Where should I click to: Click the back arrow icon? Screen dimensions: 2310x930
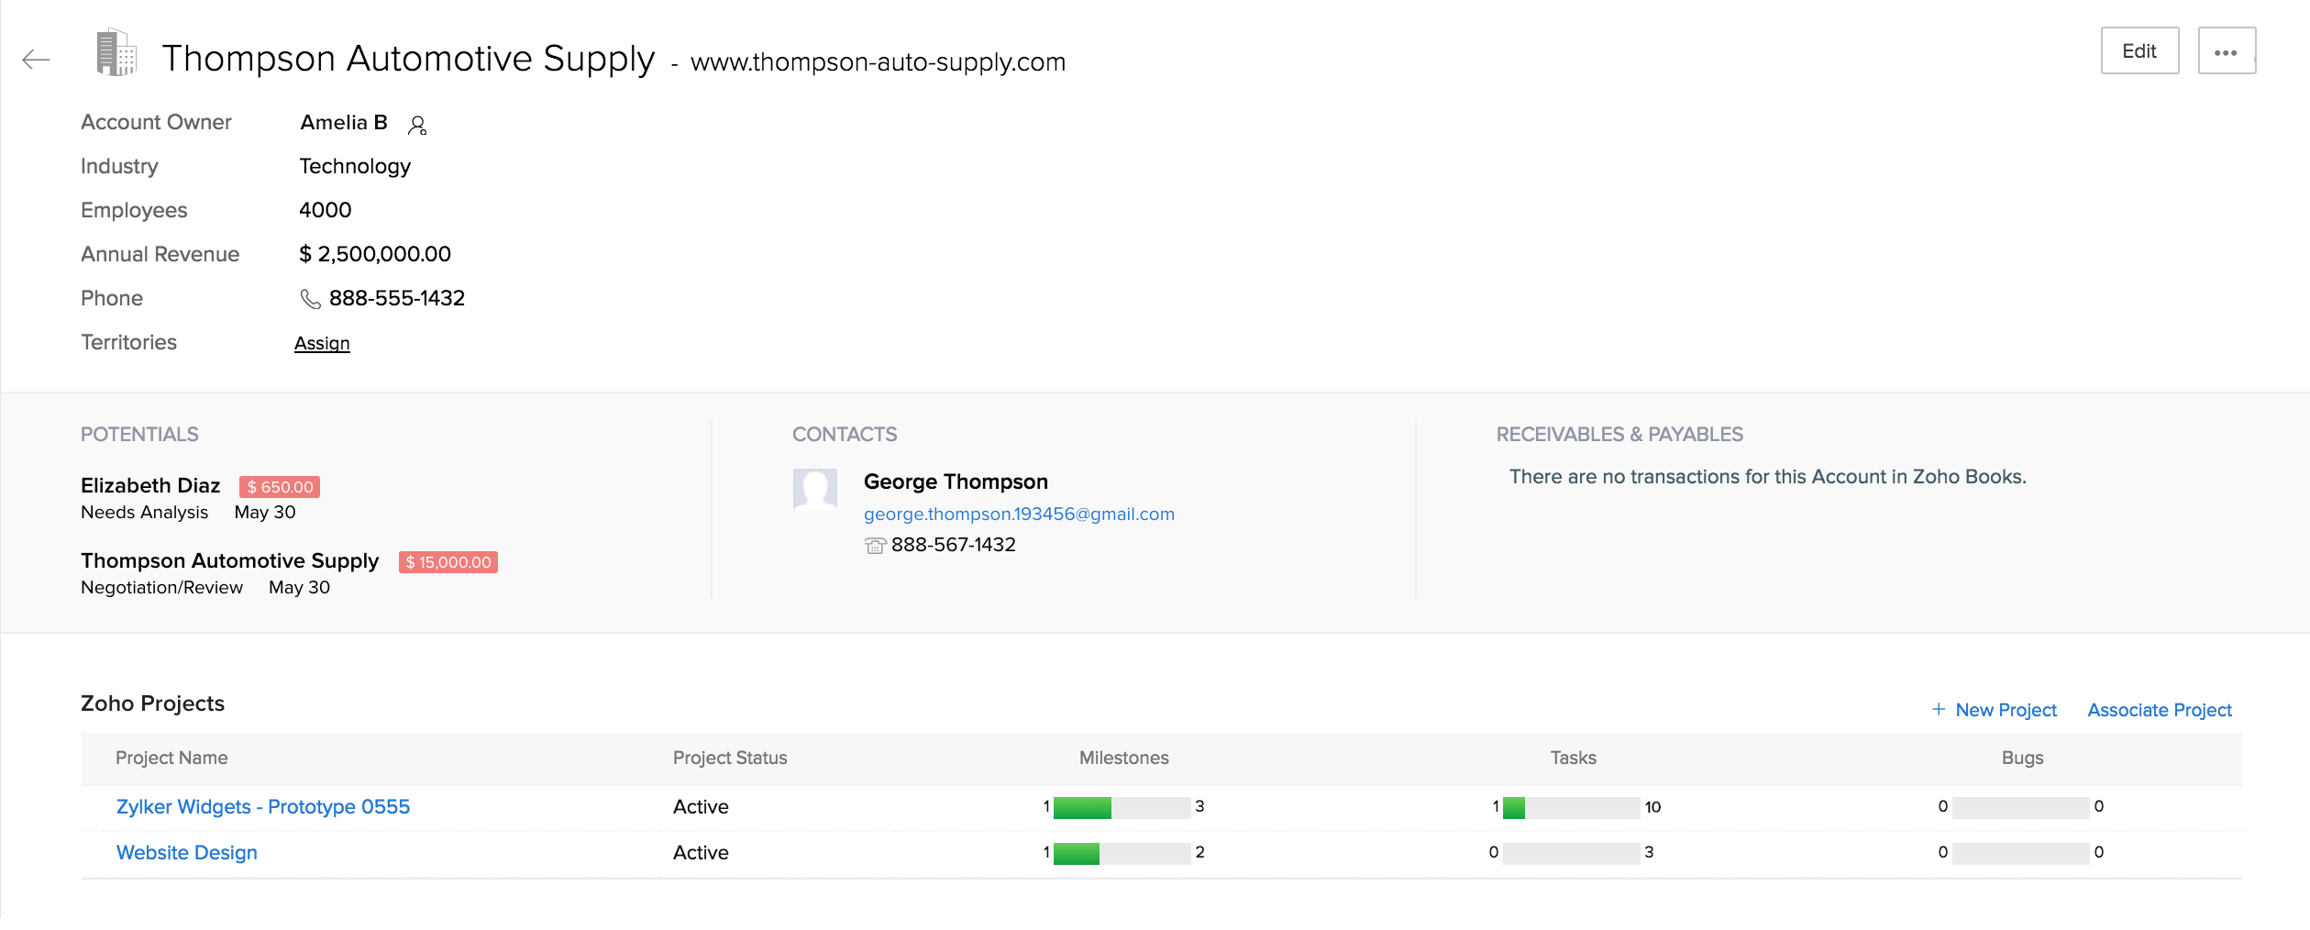36,61
